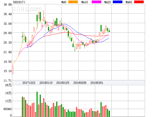Click the magenta MA10 legend swatch
This screenshot has width=160, height=117.
click(97, 2)
